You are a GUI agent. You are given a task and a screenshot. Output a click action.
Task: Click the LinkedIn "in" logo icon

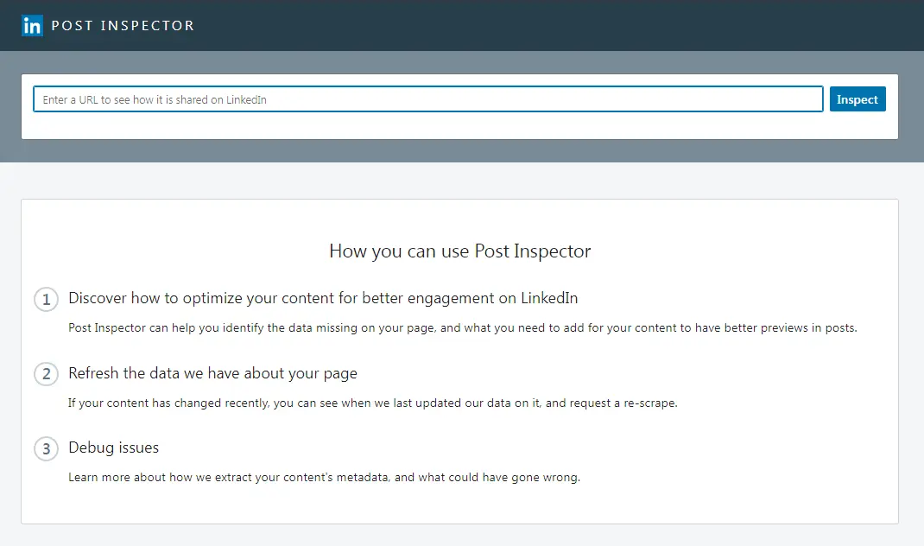click(x=32, y=25)
